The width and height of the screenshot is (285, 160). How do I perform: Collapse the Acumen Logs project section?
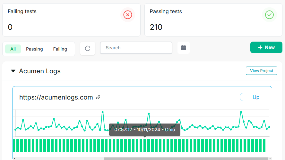[x=13, y=71]
